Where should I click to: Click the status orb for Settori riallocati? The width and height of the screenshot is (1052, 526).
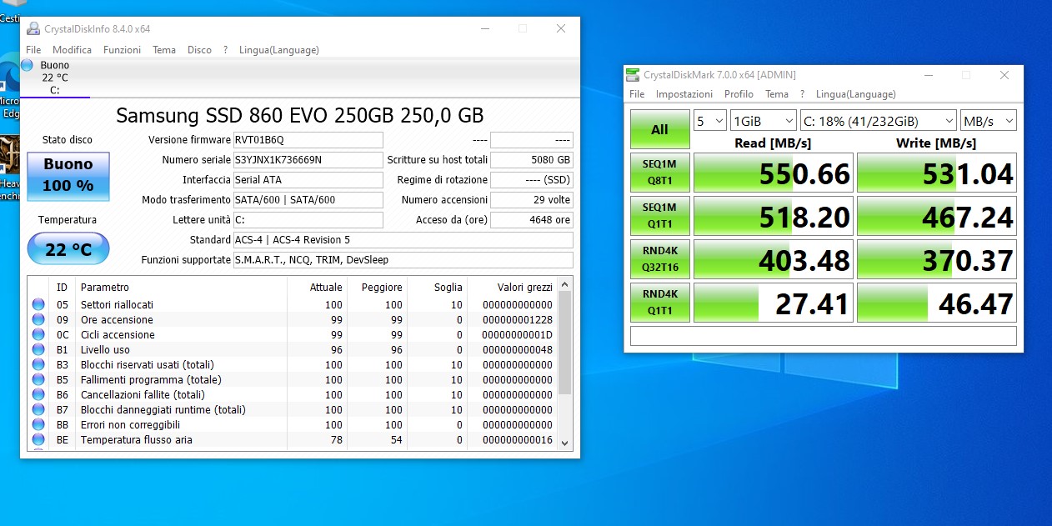[x=38, y=304]
